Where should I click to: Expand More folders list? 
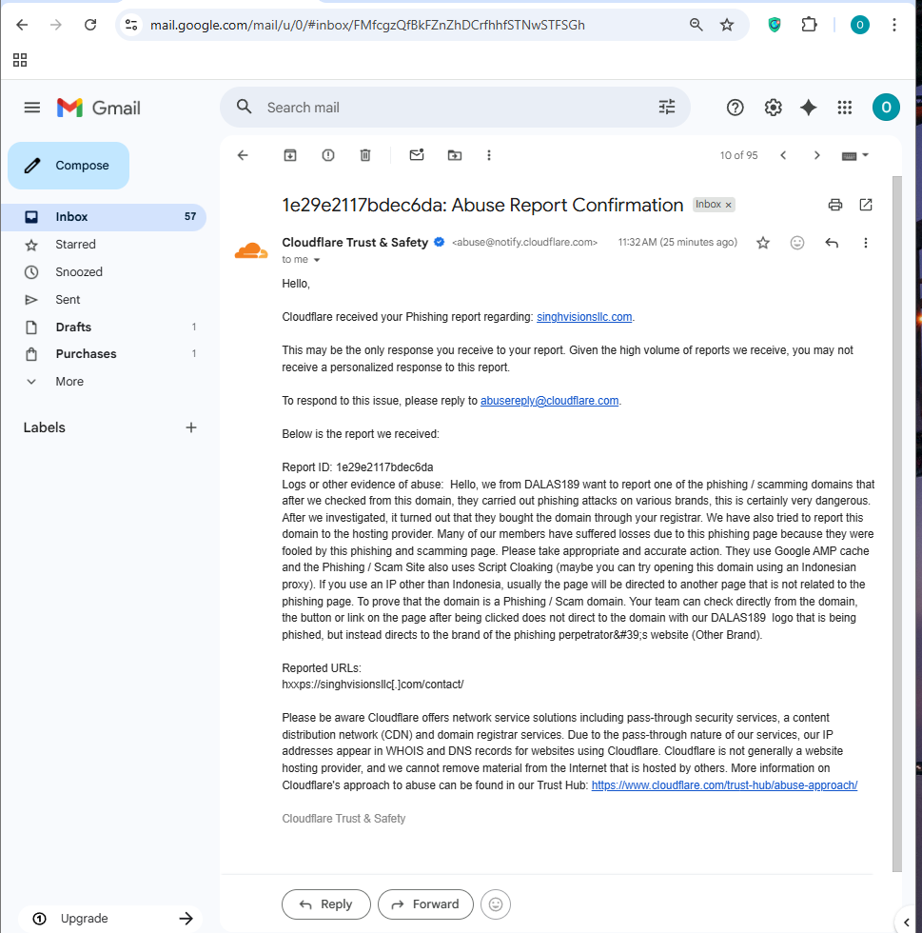tap(103, 382)
